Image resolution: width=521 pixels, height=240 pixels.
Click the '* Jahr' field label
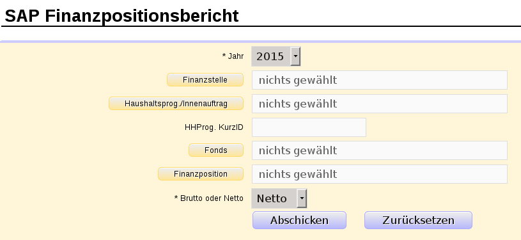pos(233,56)
